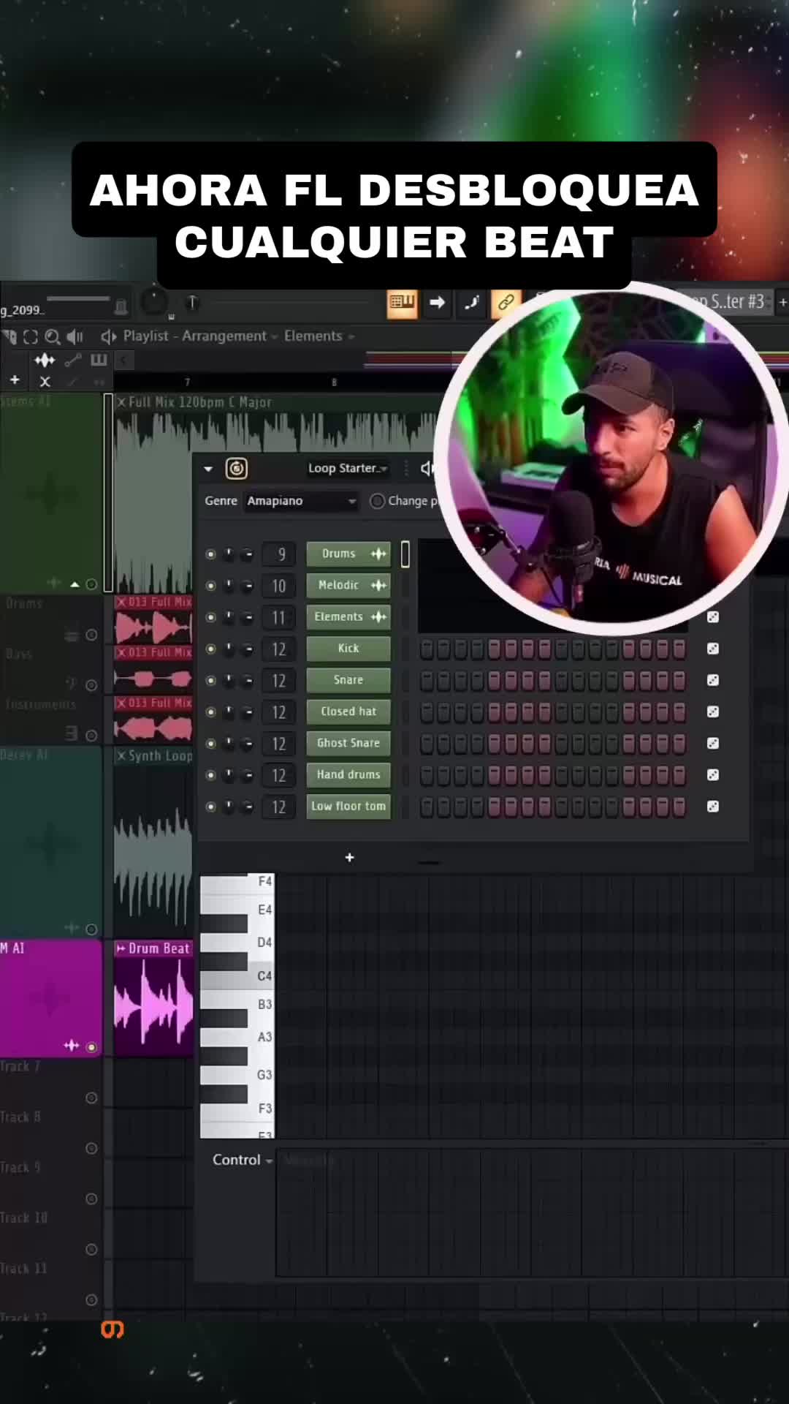
Task: Click the Full Mix 120bpm C Major clip title
Action: pyautogui.click(x=199, y=402)
